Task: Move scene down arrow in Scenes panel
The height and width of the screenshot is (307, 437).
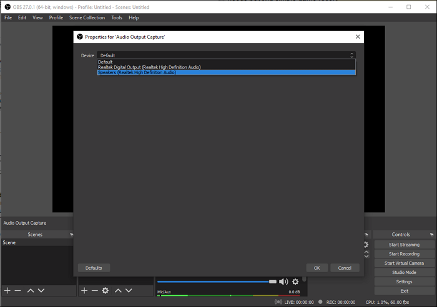Action: click(41, 291)
